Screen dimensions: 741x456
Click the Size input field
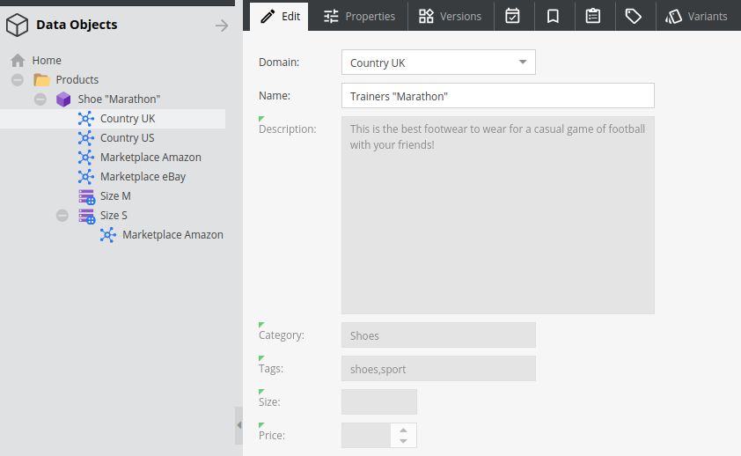tap(379, 401)
